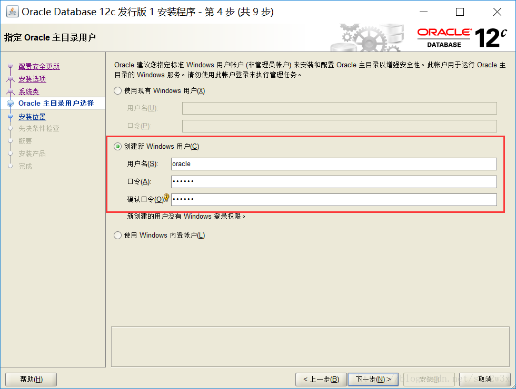This screenshot has height=389, width=516.
Task: Click the step marker beside 配置安全更新
Action: 10,66
